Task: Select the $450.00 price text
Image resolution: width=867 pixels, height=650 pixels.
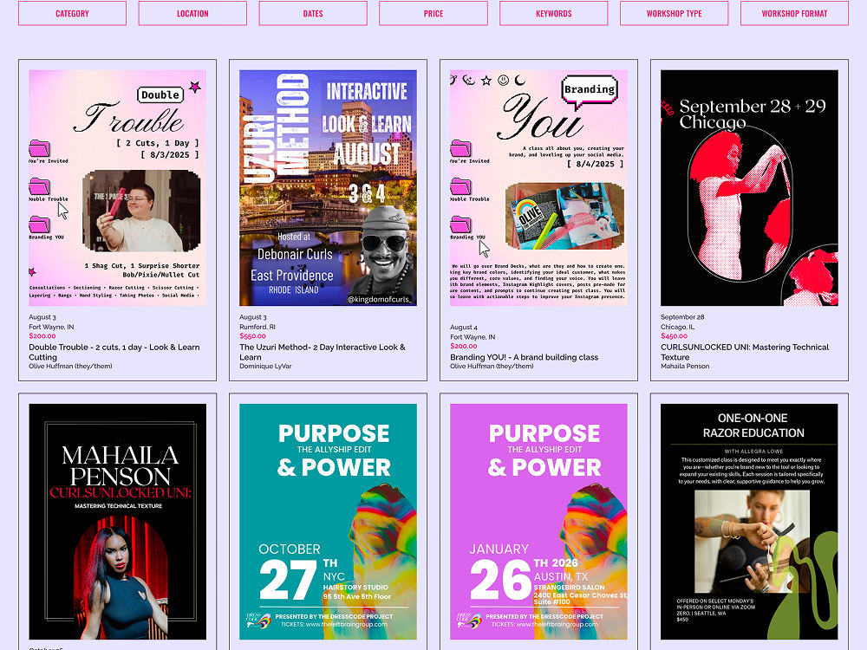Action: point(674,336)
